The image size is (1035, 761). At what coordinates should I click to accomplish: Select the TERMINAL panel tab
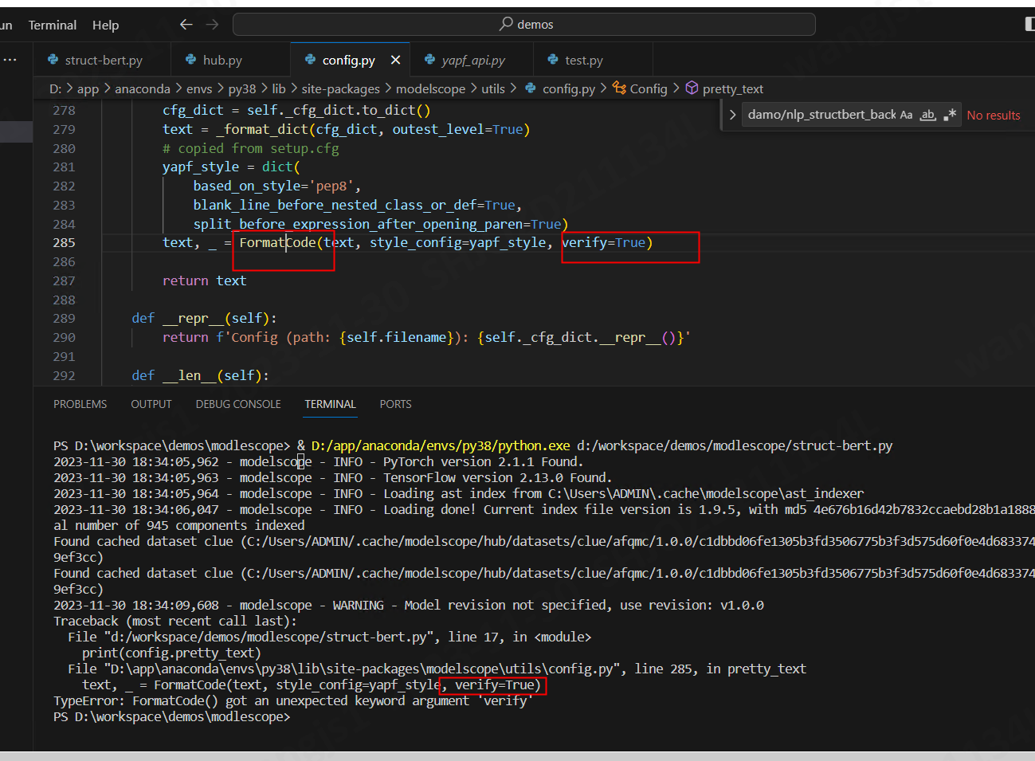pos(330,404)
